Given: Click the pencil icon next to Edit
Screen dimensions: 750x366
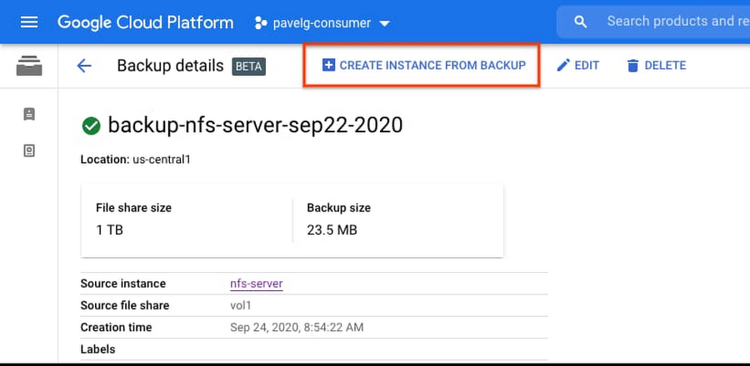Looking at the screenshot, I should coord(563,65).
